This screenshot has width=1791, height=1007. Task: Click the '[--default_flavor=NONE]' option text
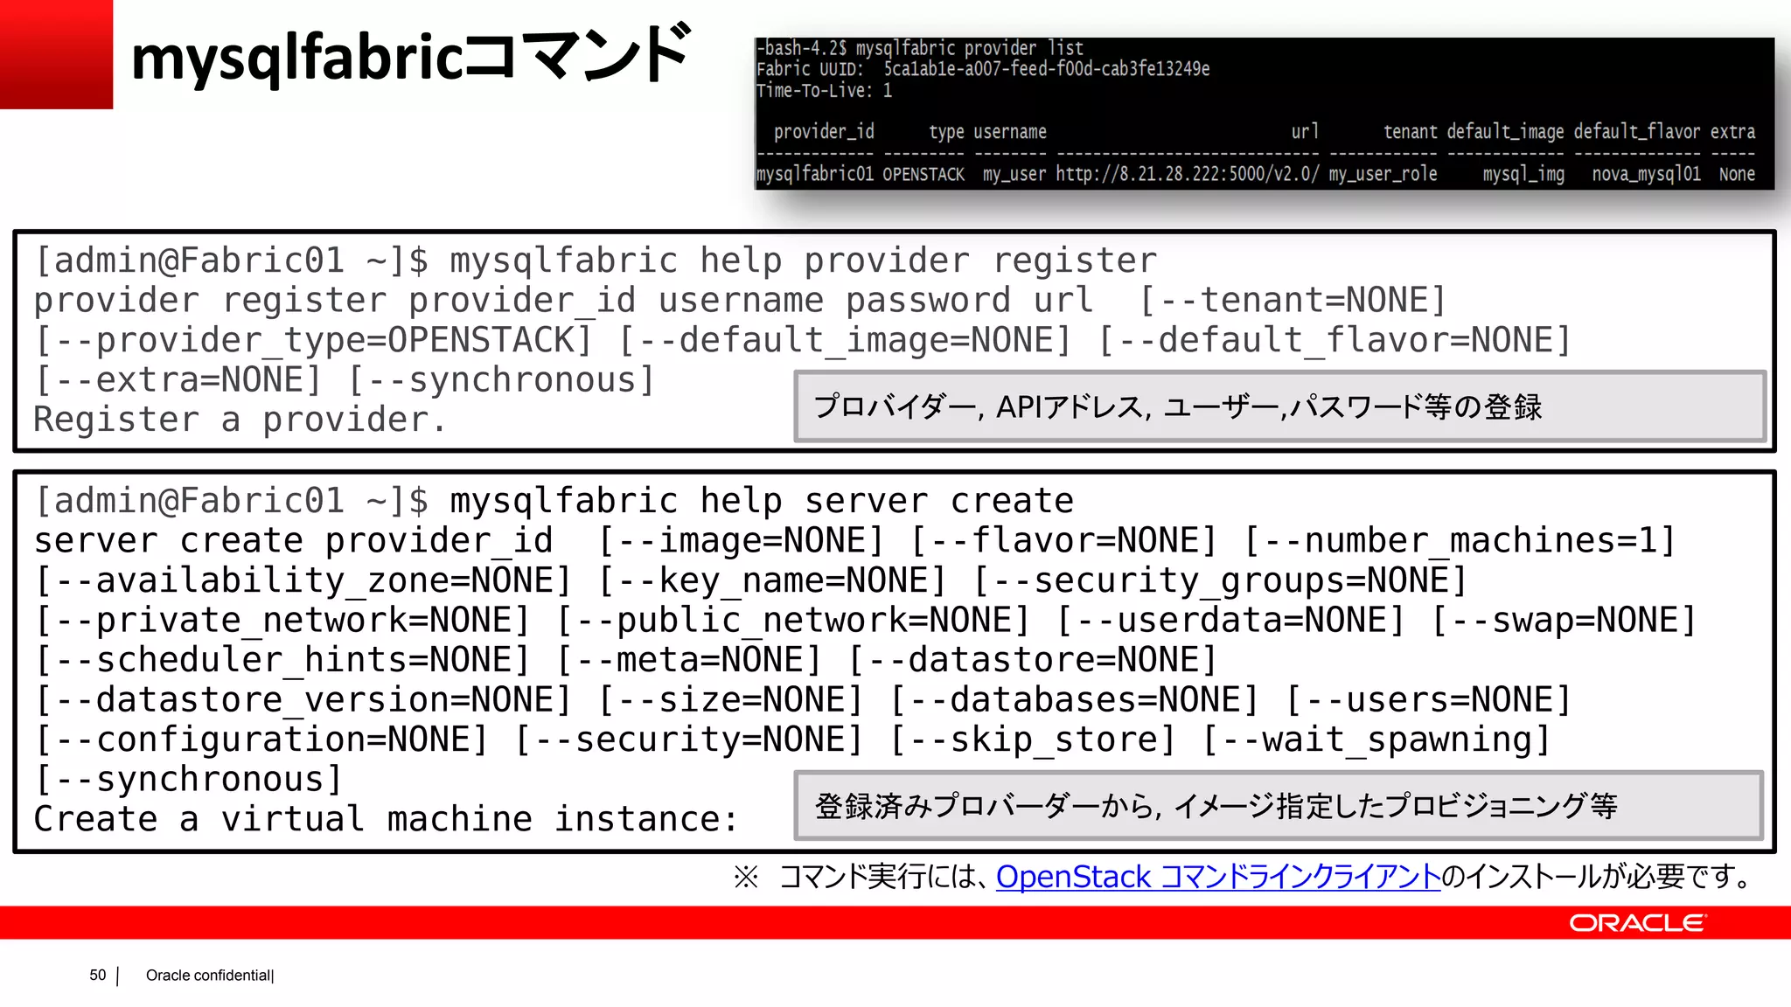pyautogui.click(x=1334, y=340)
